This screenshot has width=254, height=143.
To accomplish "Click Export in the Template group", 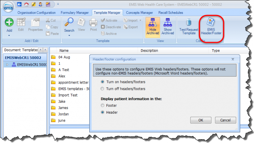I will (131, 27).
